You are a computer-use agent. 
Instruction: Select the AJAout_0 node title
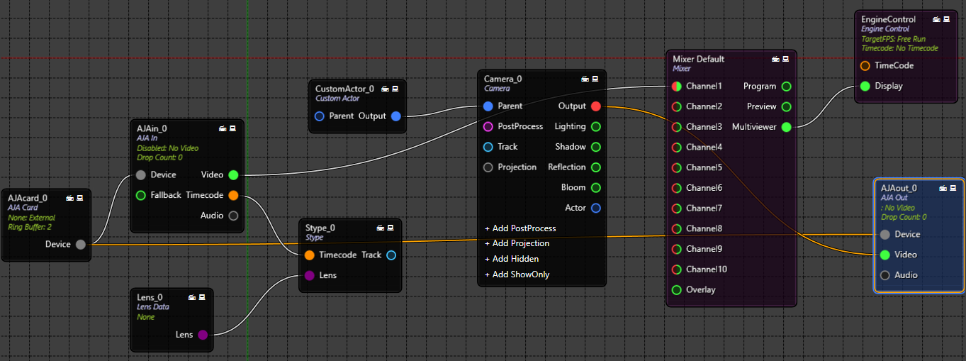point(898,188)
